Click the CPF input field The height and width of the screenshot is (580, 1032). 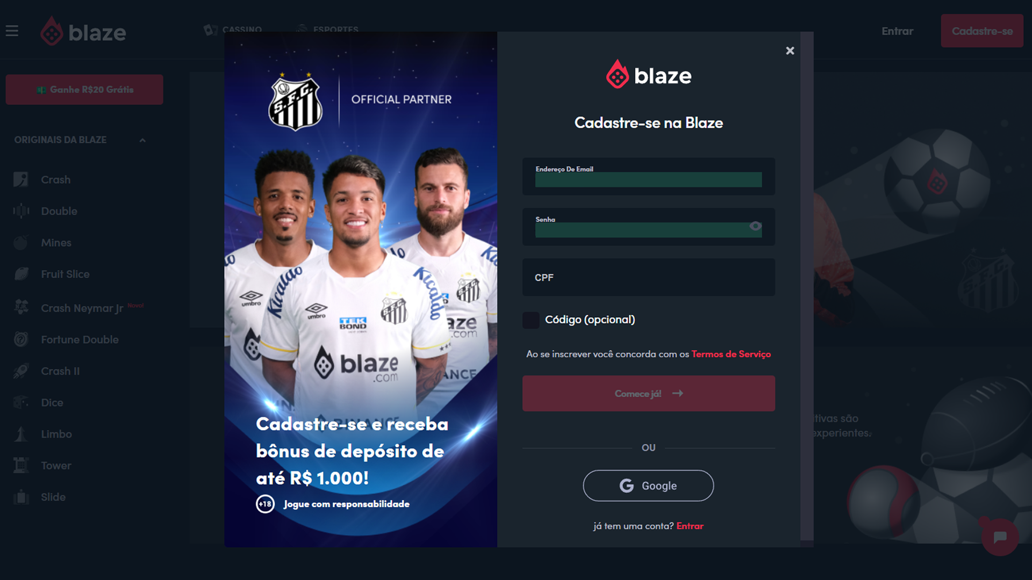pos(648,278)
